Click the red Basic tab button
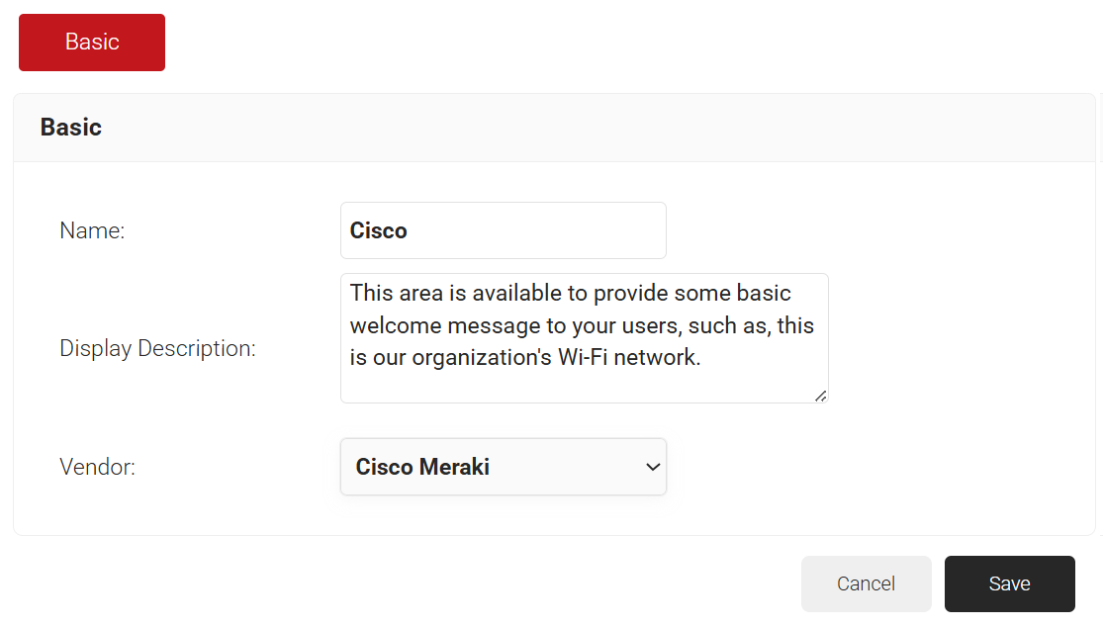 pos(92,43)
